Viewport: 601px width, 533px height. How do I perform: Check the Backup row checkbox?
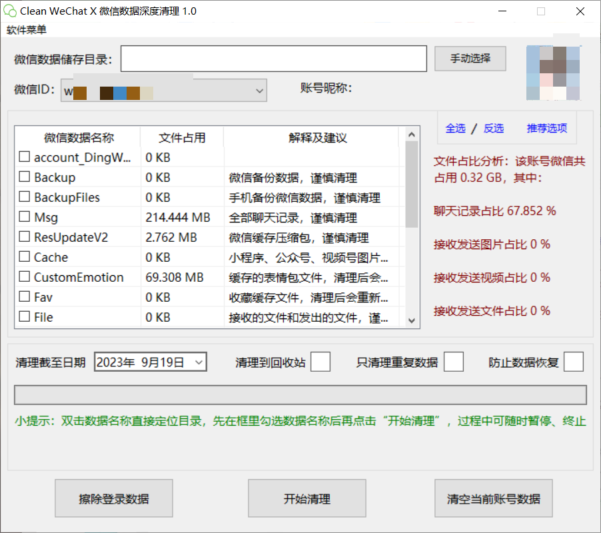tap(25, 177)
